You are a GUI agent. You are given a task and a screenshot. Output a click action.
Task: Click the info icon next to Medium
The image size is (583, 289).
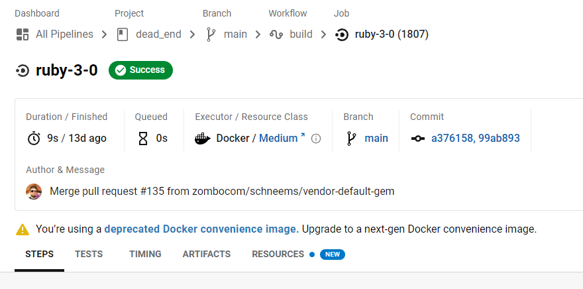click(x=316, y=139)
